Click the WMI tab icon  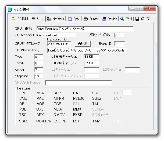coord(122,19)
